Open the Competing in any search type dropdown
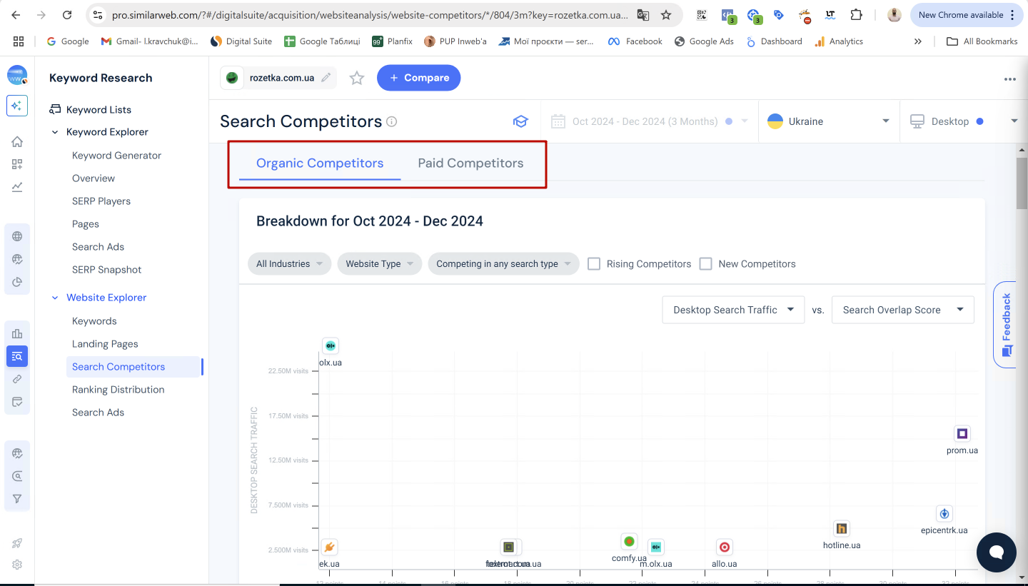 (x=503, y=263)
